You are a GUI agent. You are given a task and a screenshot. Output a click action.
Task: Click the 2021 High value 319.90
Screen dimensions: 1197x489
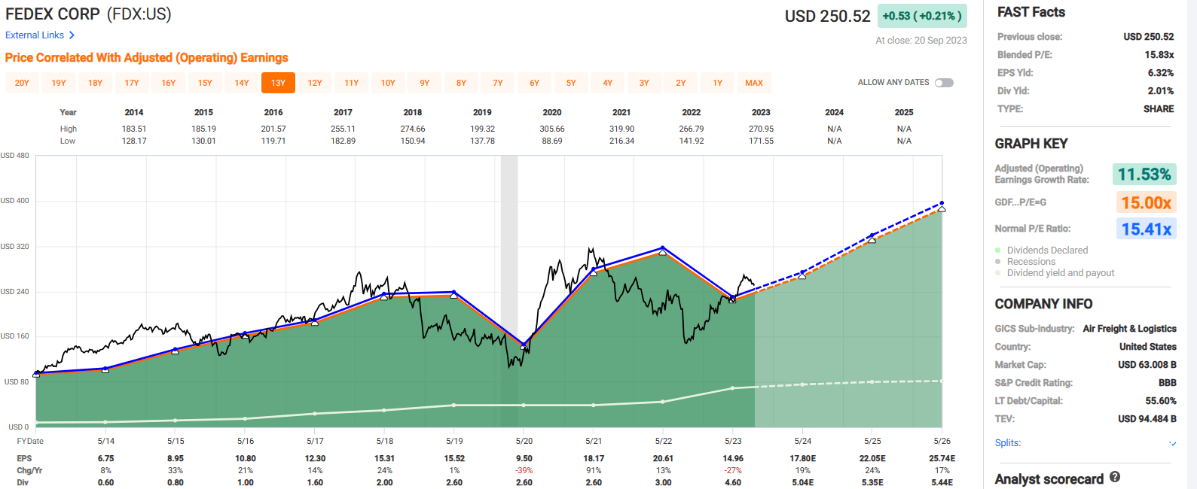tap(621, 129)
